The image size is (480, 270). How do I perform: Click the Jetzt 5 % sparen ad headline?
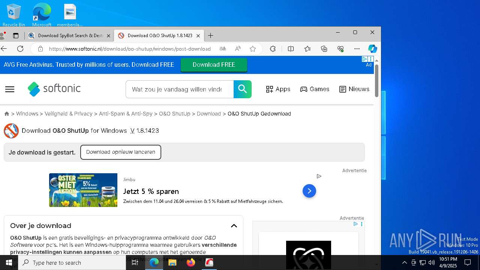[x=151, y=191]
